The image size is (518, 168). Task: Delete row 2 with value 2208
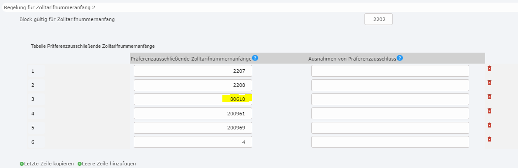[x=489, y=82]
